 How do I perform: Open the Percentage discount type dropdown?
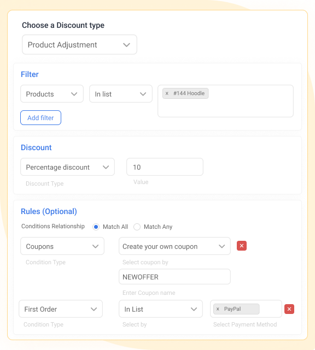(x=67, y=167)
